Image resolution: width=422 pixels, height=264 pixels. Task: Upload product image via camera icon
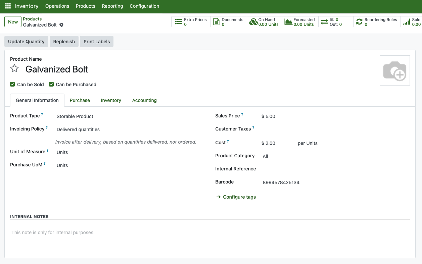[394, 70]
